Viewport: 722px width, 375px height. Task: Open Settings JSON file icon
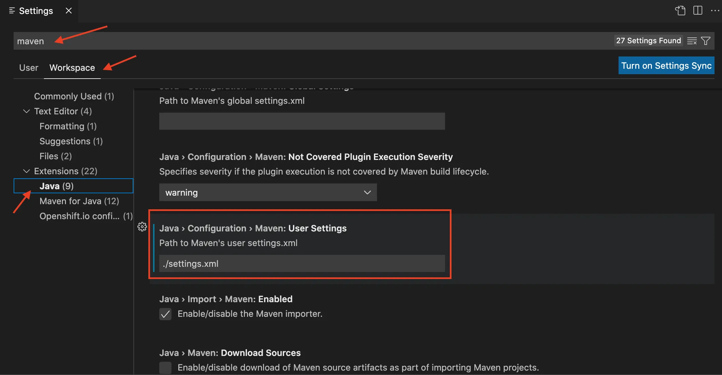(680, 11)
